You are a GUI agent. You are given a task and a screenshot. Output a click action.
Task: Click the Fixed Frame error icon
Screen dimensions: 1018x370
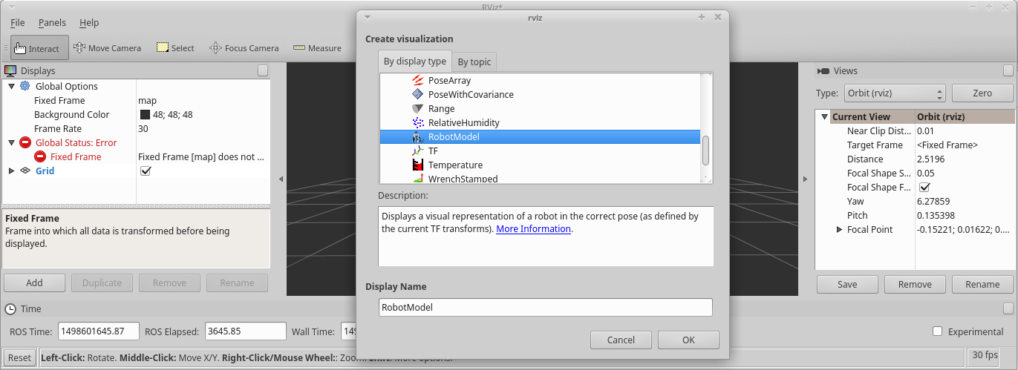click(x=40, y=156)
